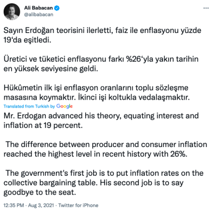Open the Ali Babacan display name
The width and height of the screenshot is (213, 212).
(38, 8)
